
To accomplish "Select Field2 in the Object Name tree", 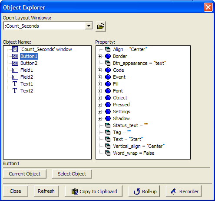I will (26, 77).
